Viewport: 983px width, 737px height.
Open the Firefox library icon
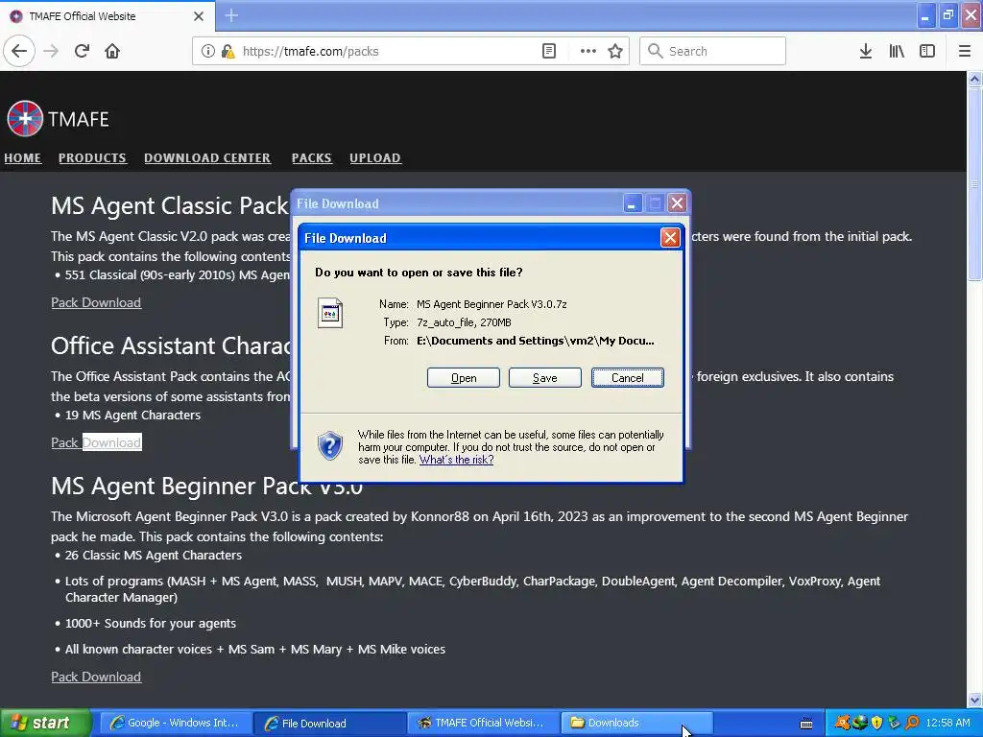(897, 51)
